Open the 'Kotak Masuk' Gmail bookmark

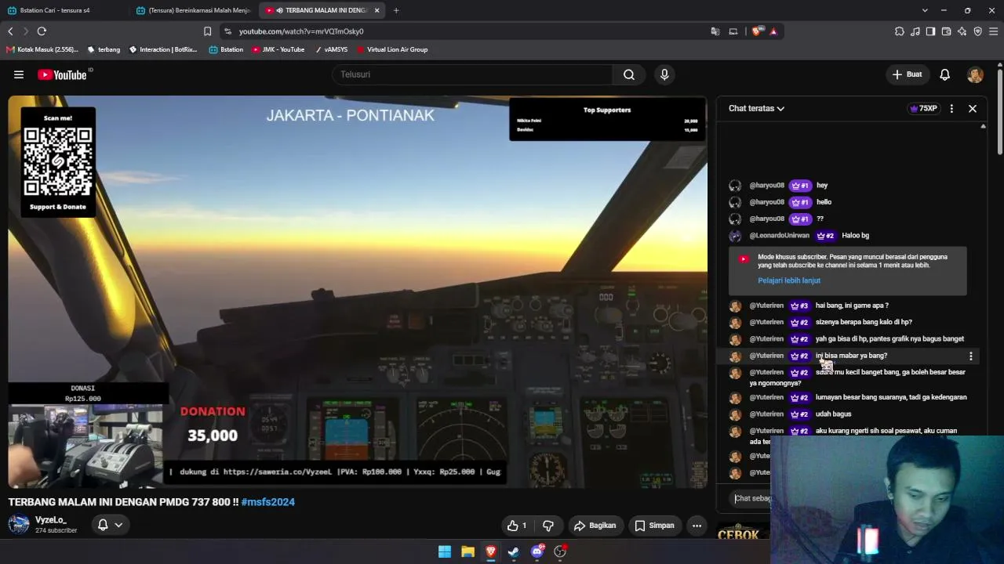(42, 49)
